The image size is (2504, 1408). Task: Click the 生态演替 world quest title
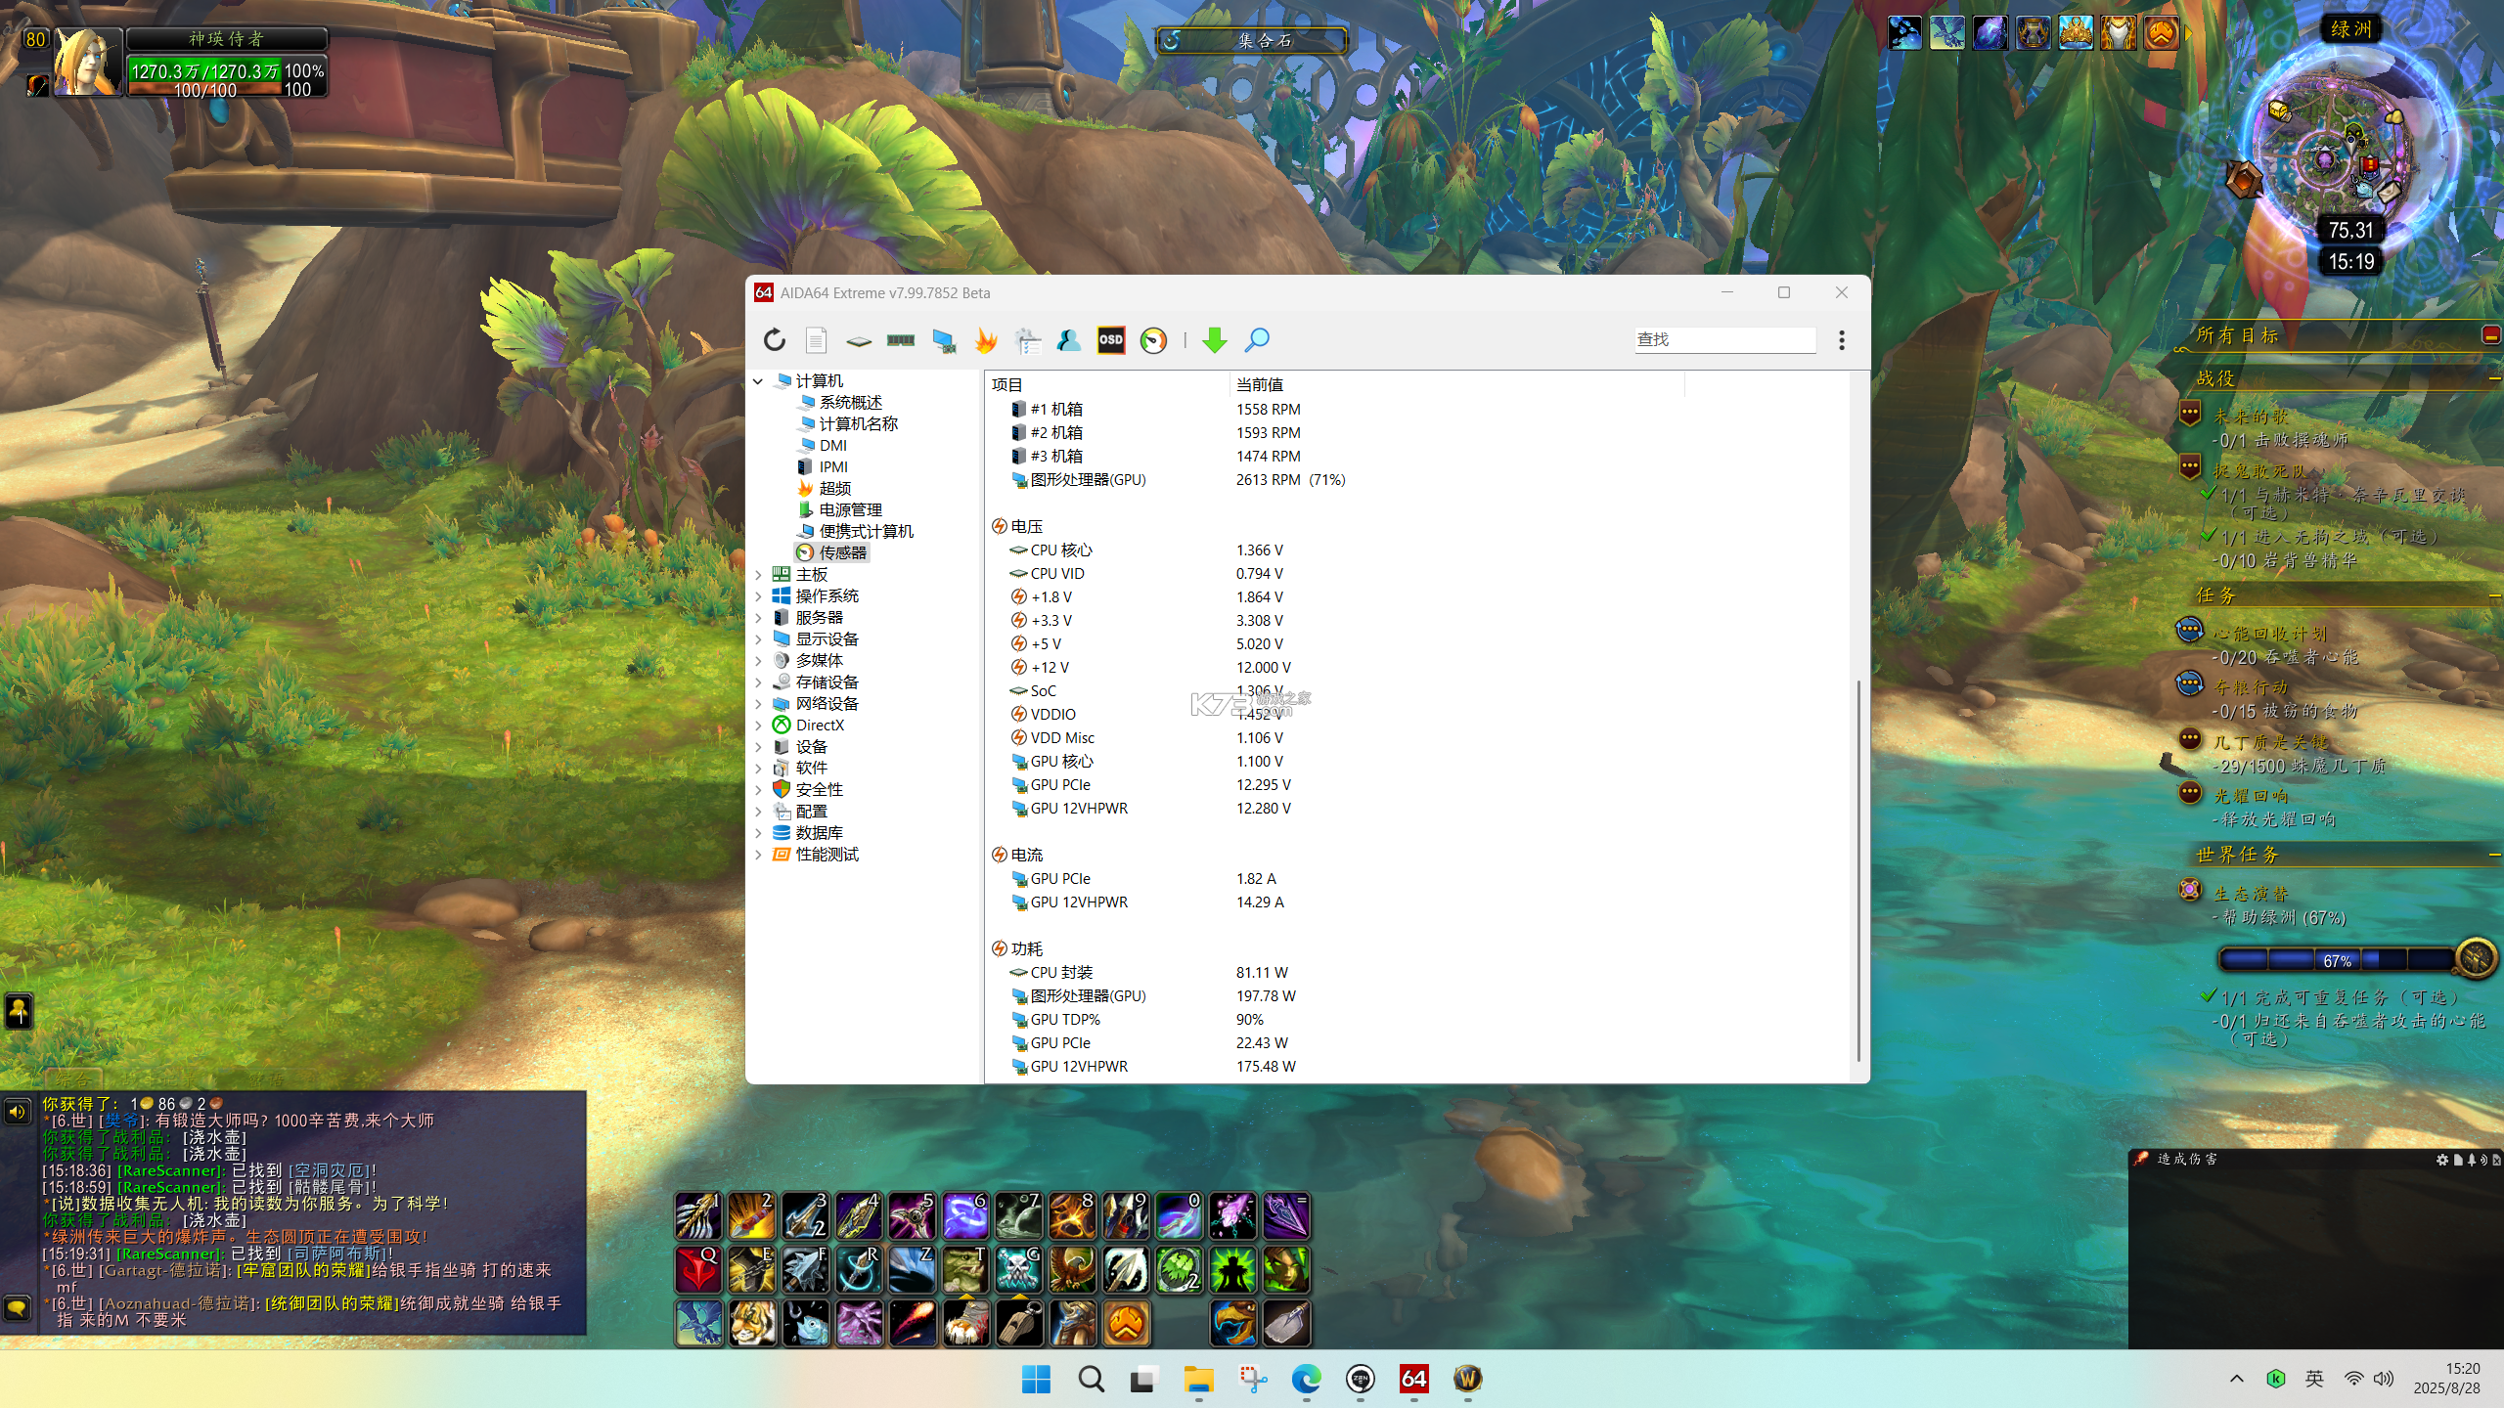click(x=2251, y=894)
